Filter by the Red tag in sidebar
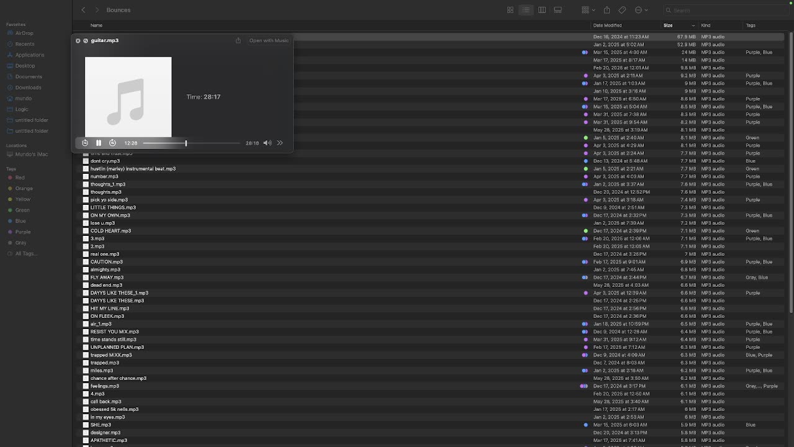Viewport: 794px width, 447px height. (20, 178)
